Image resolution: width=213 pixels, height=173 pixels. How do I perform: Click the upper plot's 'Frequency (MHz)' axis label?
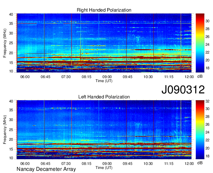tap(5, 43)
